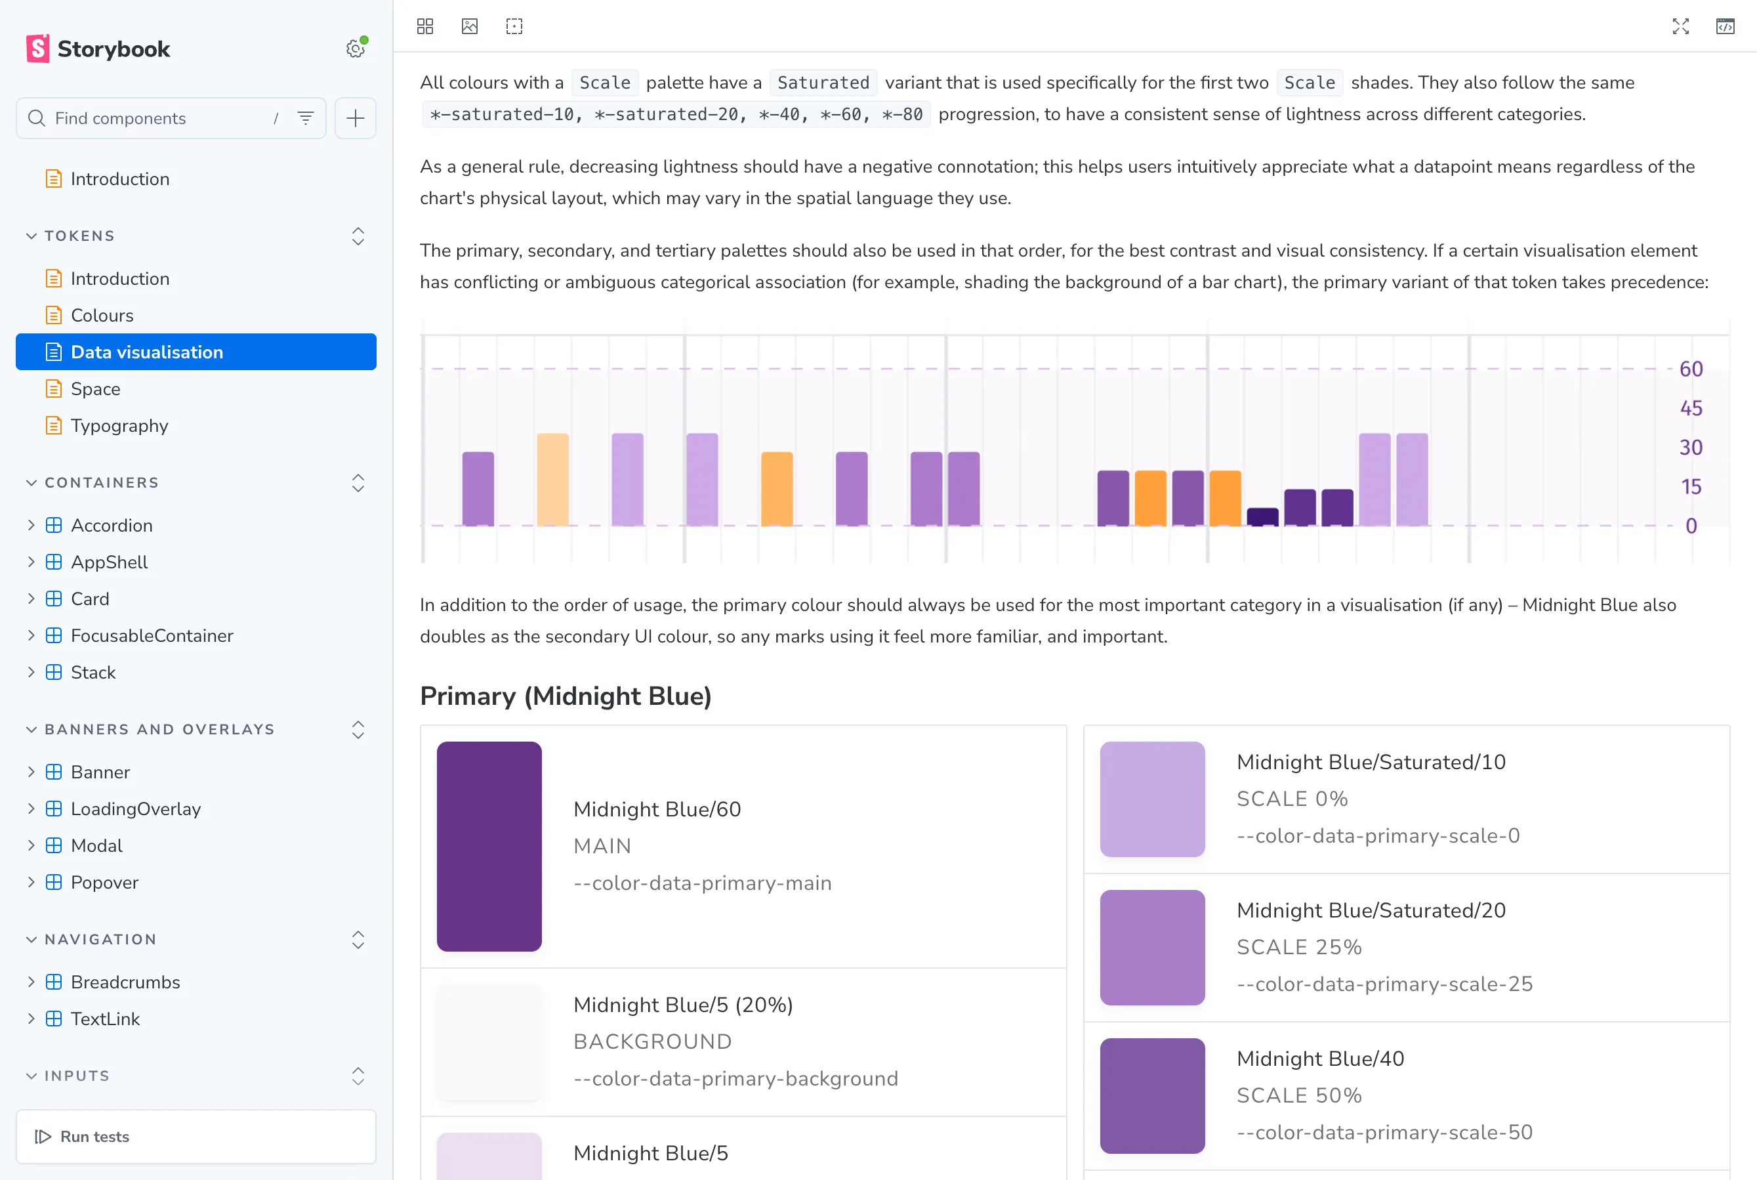Expand the Accordion tree chevron
Image resolution: width=1757 pixels, height=1180 pixels.
pyautogui.click(x=31, y=525)
